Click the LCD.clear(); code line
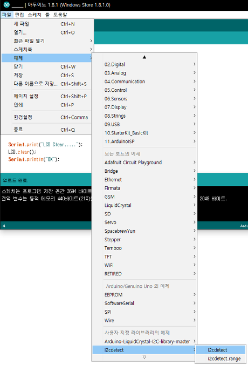This screenshot has height=365, width=248. [22, 152]
